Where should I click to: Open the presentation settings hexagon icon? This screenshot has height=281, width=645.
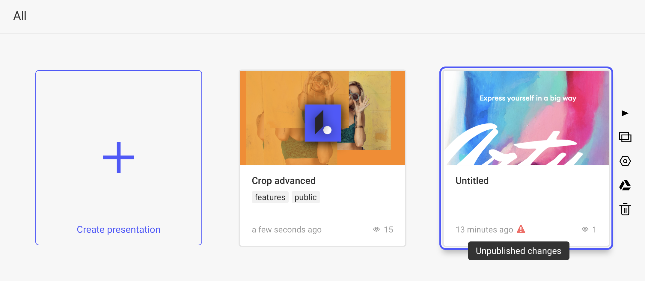625,161
